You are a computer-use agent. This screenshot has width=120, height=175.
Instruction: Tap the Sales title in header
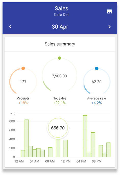(x=61, y=8)
